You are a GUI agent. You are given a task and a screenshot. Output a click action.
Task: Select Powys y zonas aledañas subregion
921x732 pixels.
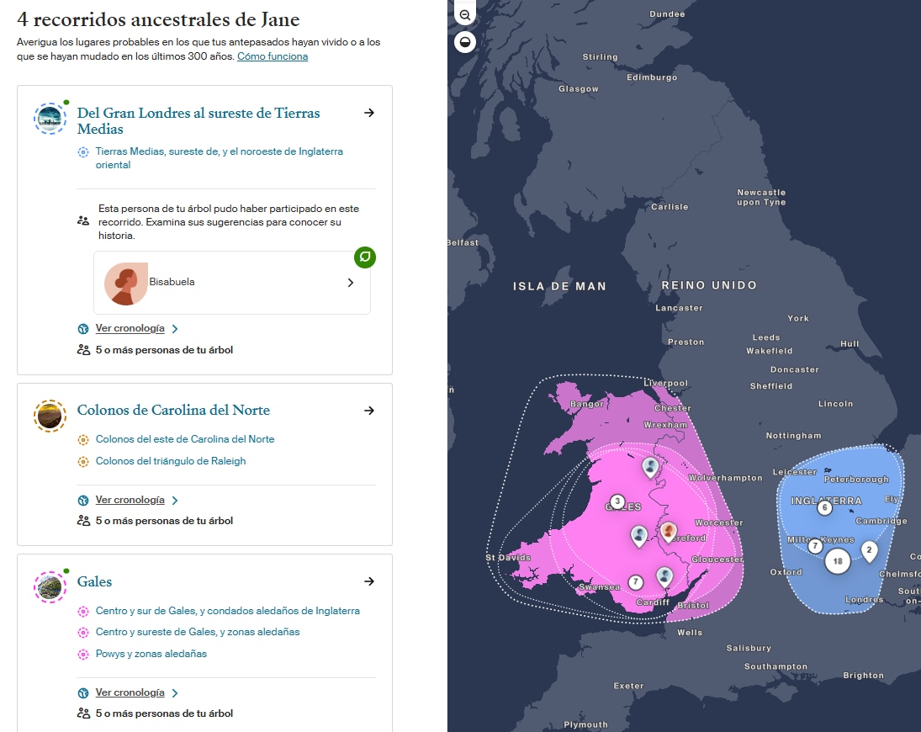pos(151,654)
